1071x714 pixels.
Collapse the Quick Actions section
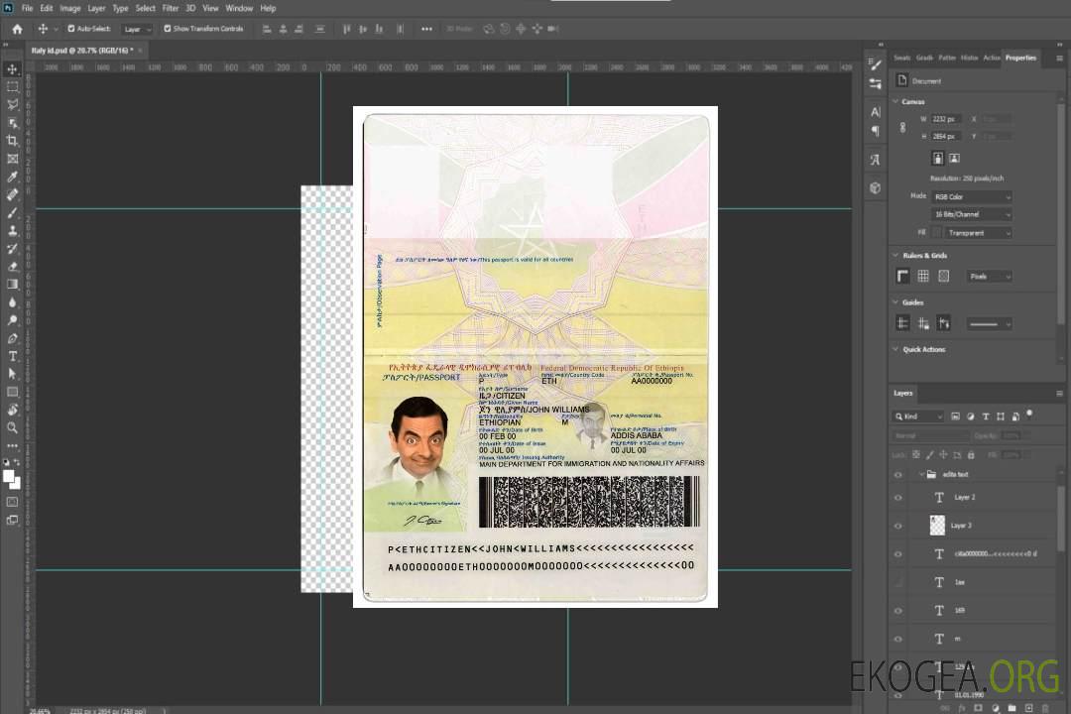(895, 349)
